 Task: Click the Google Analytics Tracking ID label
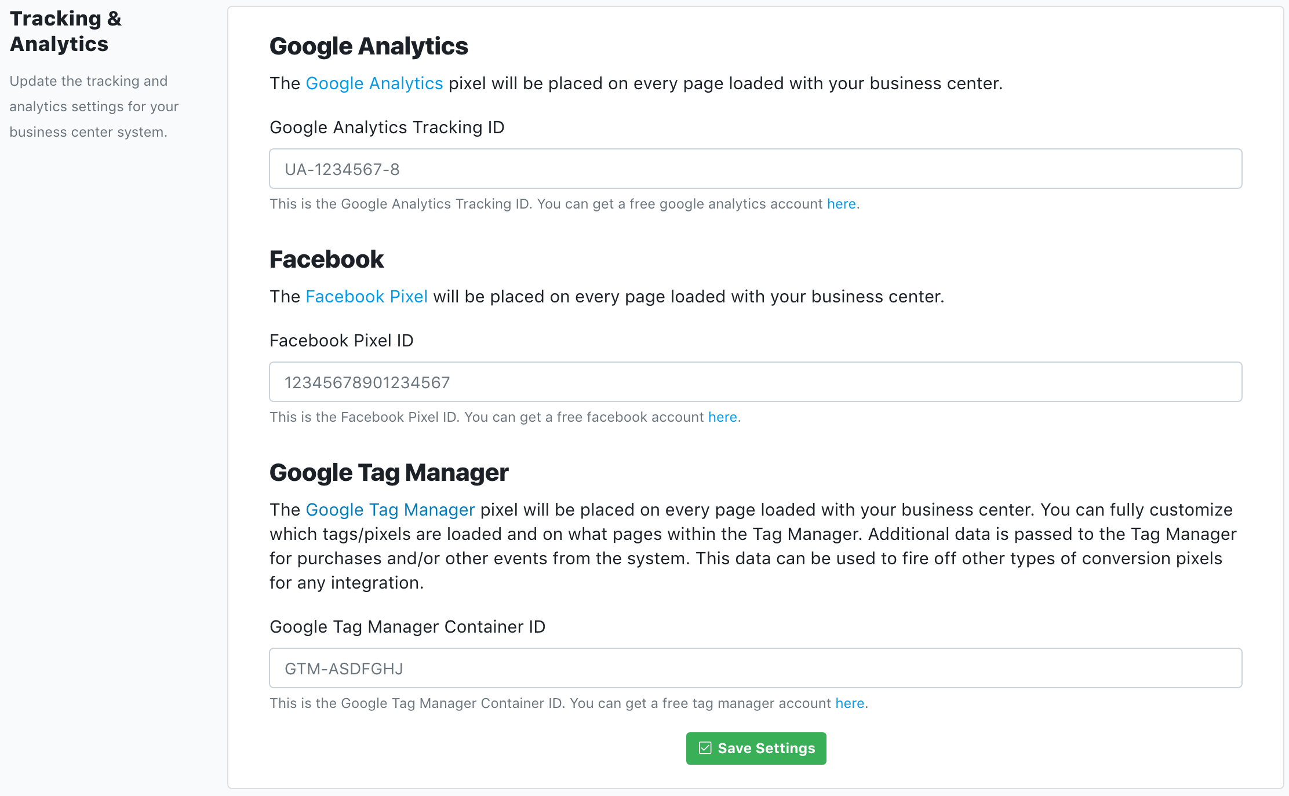(387, 127)
